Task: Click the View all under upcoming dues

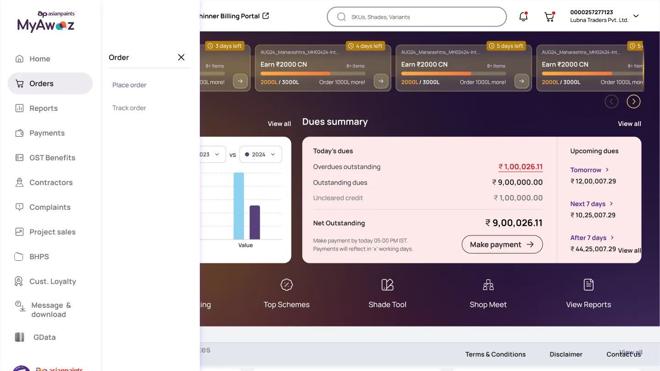Action: (629, 250)
